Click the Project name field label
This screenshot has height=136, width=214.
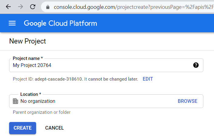[x=28, y=58]
